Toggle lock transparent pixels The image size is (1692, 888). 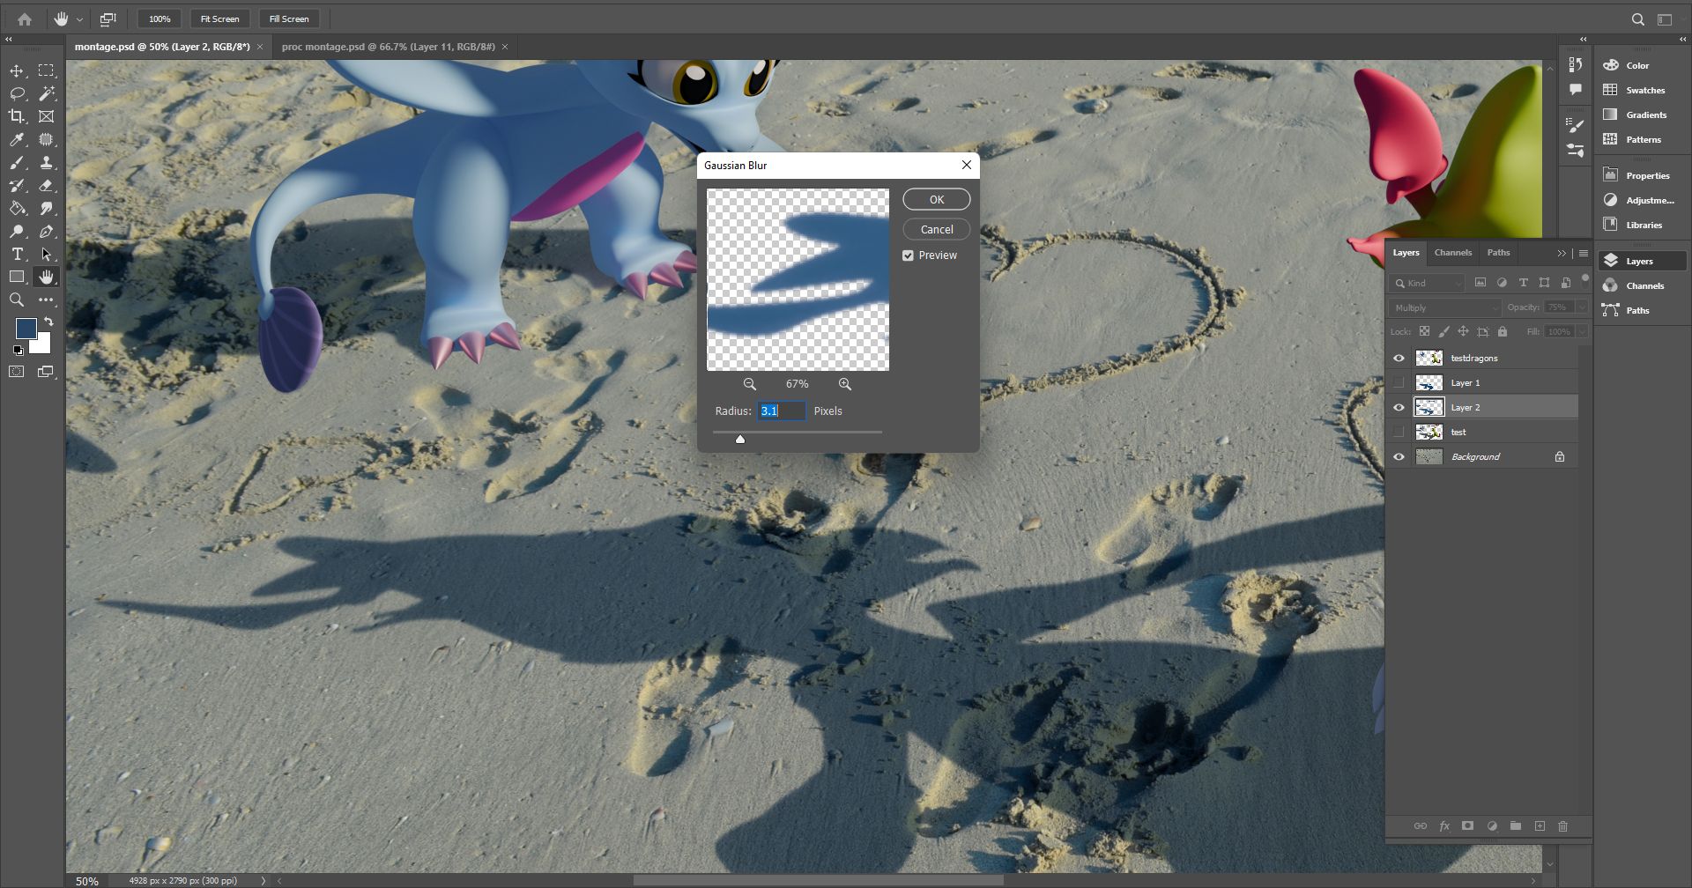[x=1424, y=332]
